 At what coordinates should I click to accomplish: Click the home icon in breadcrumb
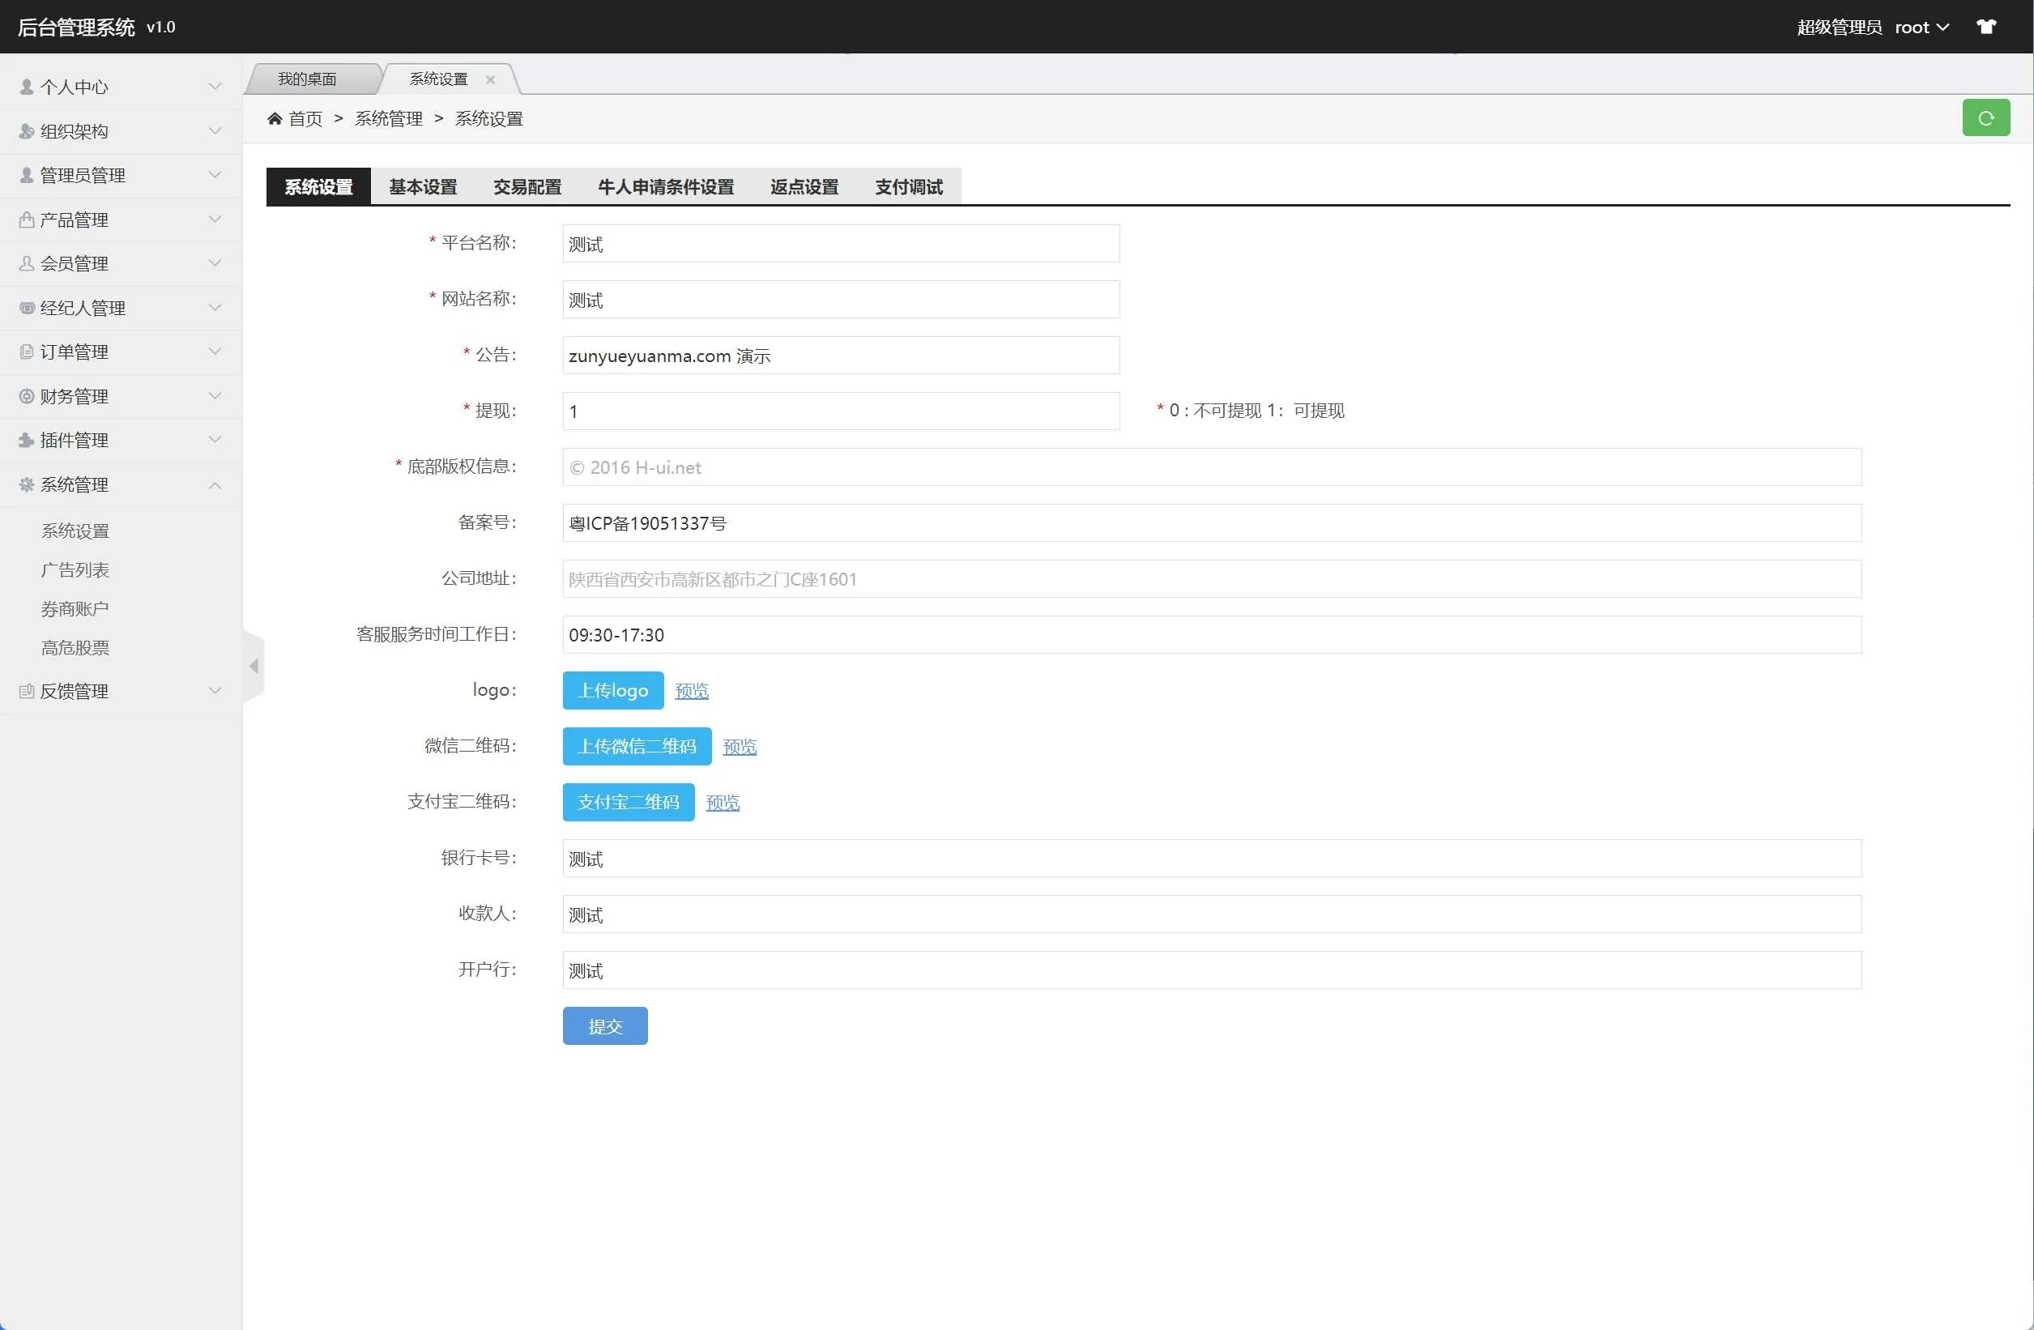(275, 119)
